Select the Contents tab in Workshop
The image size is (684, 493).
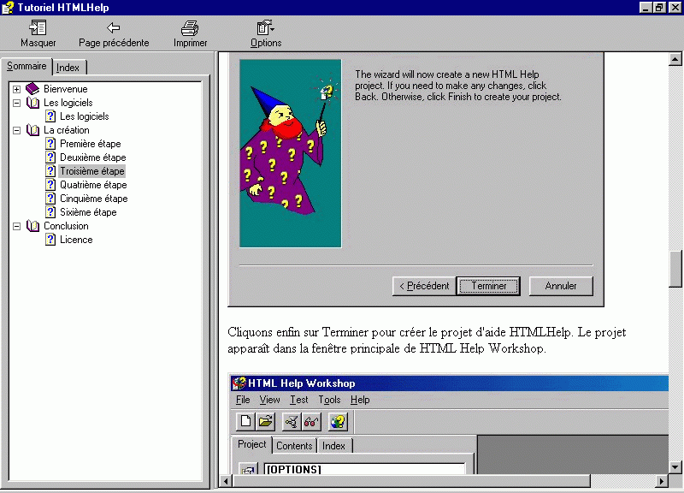tap(294, 446)
